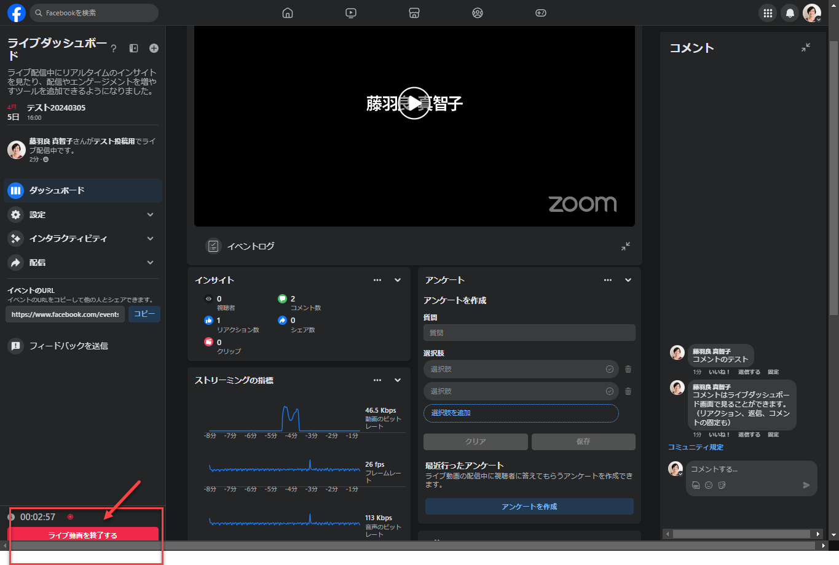The image size is (839, 565).
Task: Open the Groups tab icon
Action: pyautogui.click(x=478, y=13)
